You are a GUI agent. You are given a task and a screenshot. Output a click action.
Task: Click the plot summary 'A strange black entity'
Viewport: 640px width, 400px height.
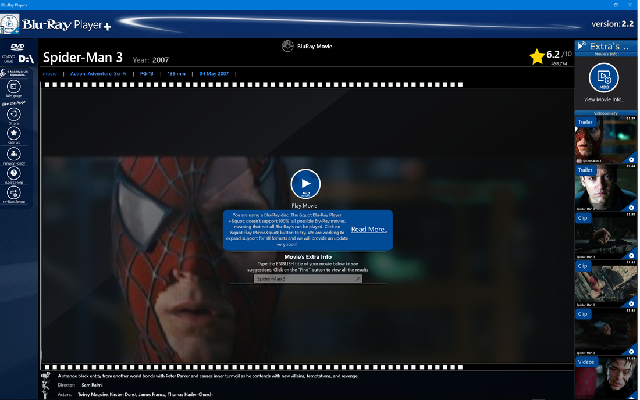coord(208,376)
